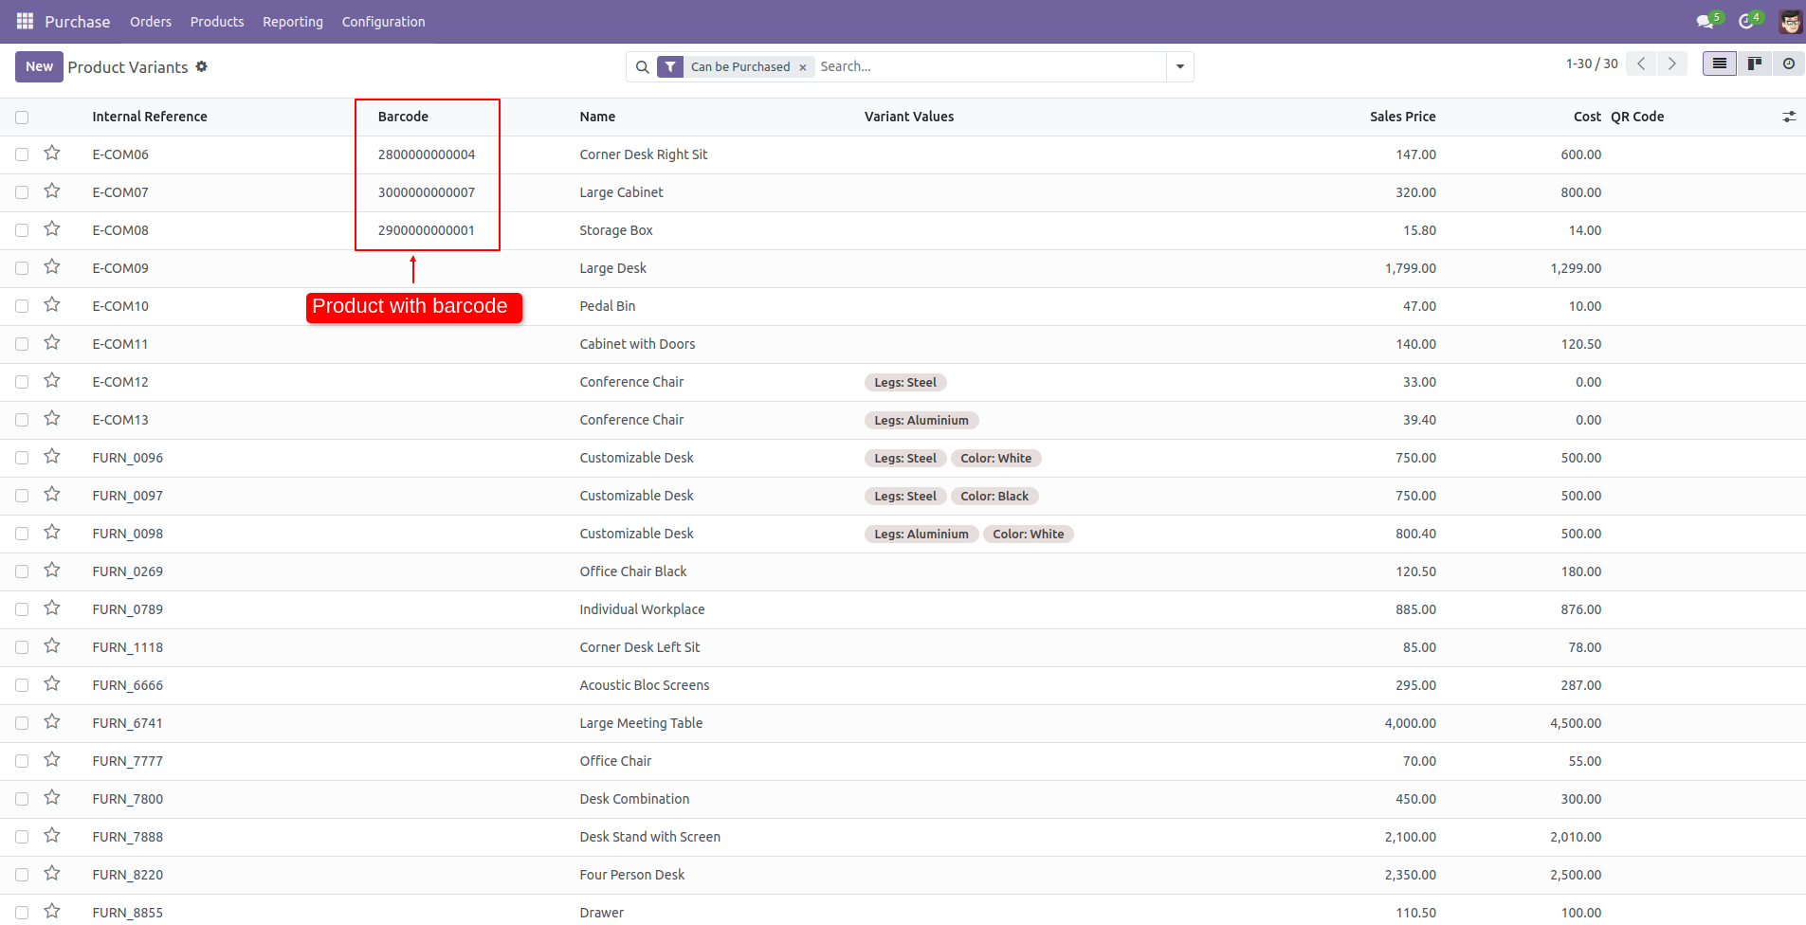The image size is (1806, 925).
Task: Open the Reporting menu
Action: pos(293,21)
